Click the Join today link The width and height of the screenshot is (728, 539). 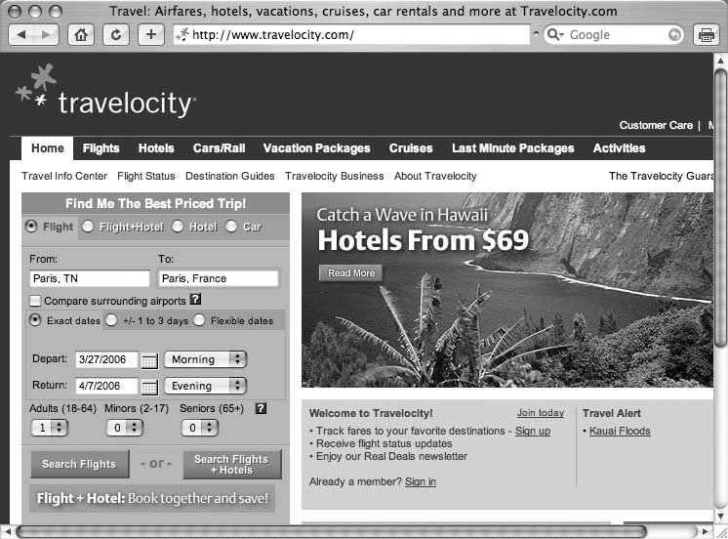[x=541, y=413]
